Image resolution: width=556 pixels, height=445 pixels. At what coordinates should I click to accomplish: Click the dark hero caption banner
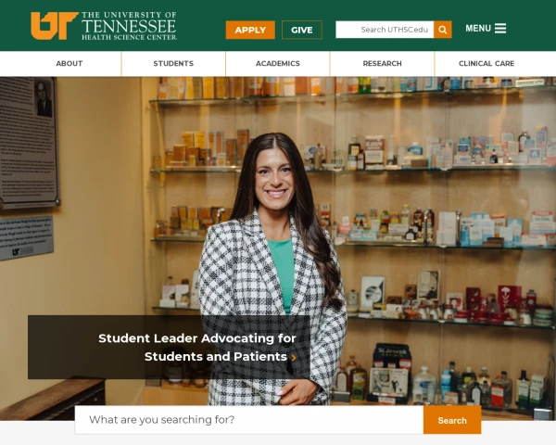pos(169,347)
